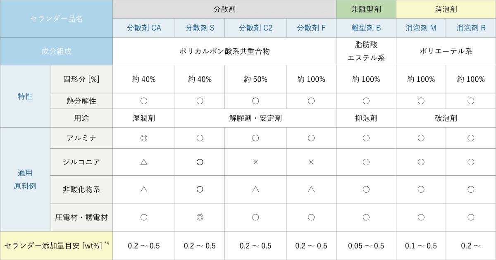
Task: Open the 消泡剤 R product header
Action: 471,28
